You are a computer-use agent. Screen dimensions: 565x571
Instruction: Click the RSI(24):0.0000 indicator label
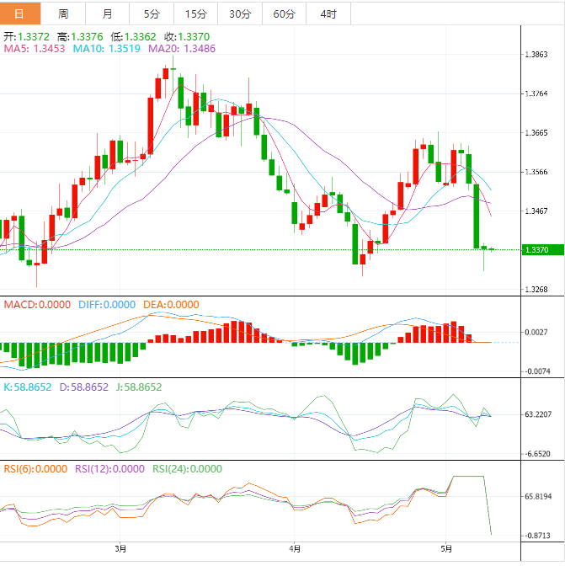pos(187,469)
